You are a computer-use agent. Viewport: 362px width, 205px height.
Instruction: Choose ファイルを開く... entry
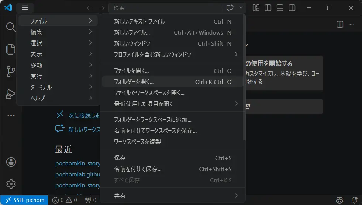click(172, 71)
